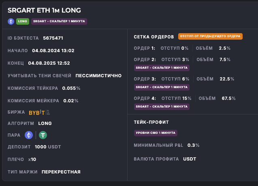Click the Ethereum icon below the title
Viewport: 258px width, 186px height.
(x=11, y=21)
